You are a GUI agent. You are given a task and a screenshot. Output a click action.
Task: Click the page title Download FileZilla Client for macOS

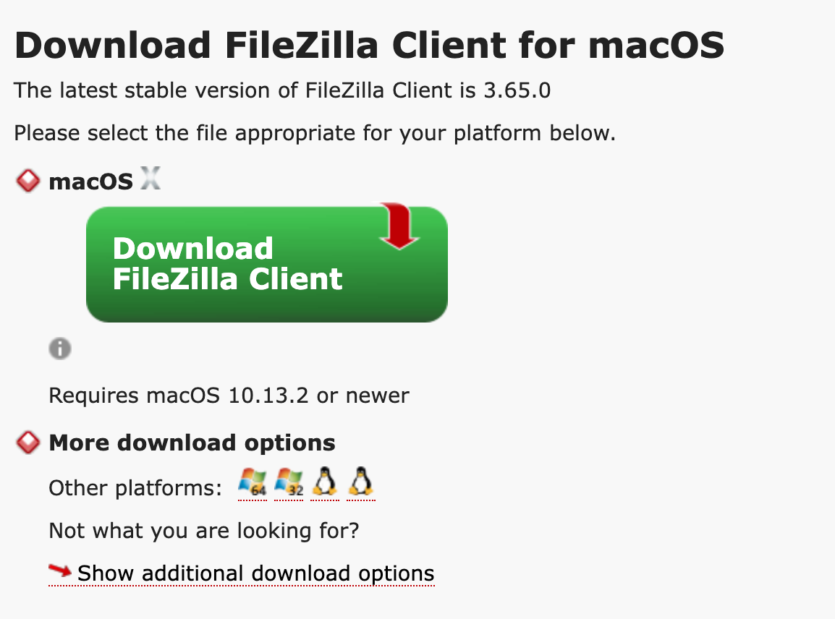(x=369, y=45)
